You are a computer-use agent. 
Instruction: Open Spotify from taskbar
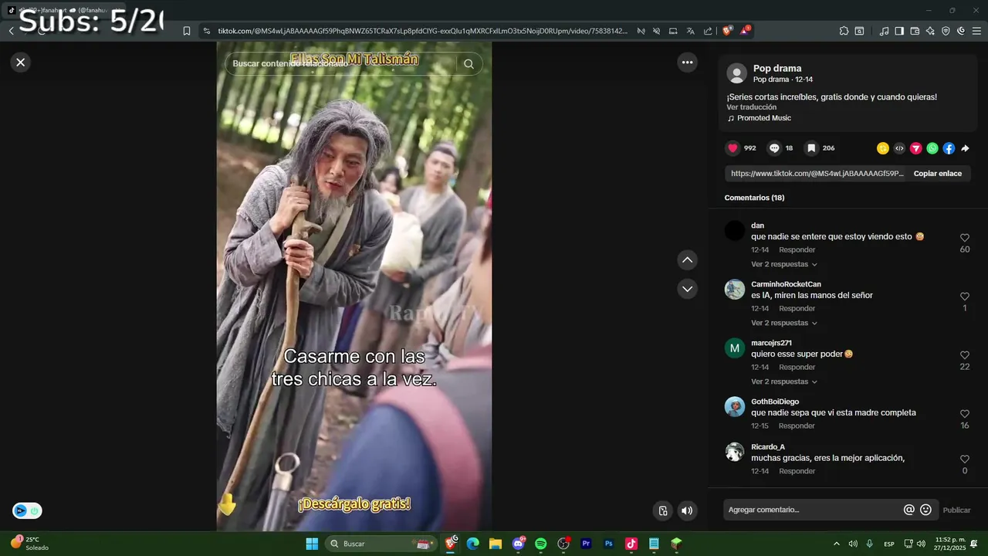540,544
